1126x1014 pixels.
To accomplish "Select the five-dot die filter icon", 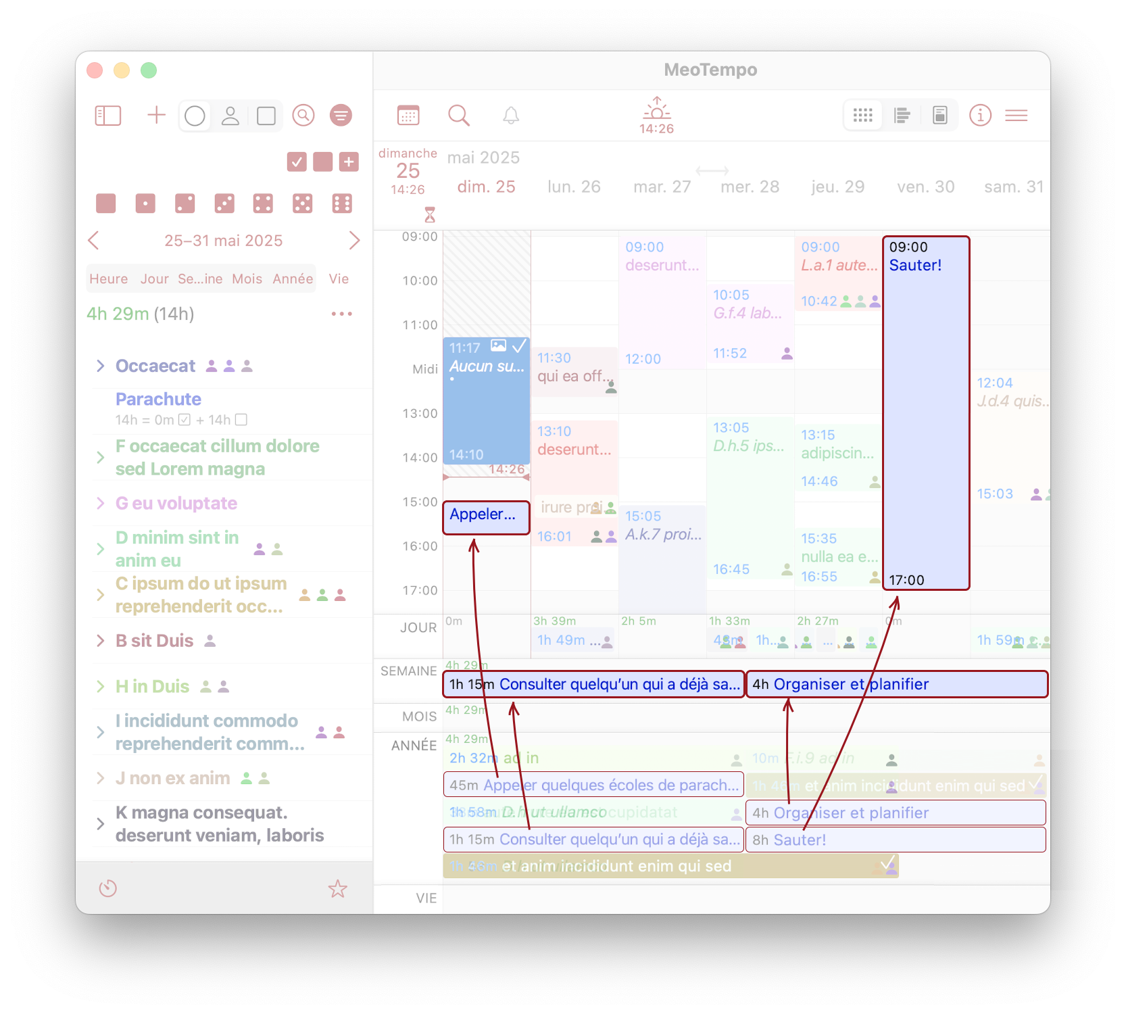I will [x=303, y=203].
